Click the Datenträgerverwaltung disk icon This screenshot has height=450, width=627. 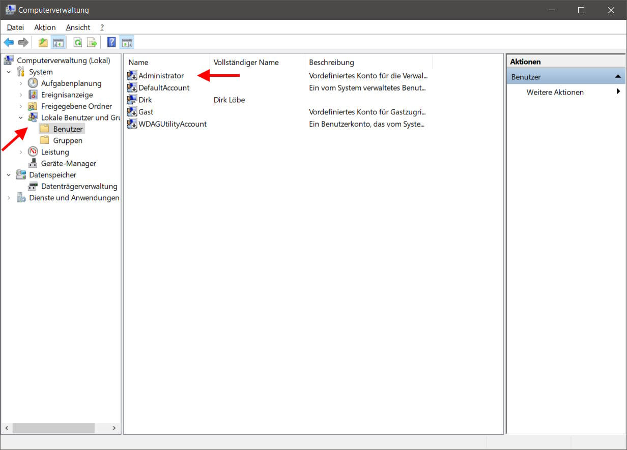click(33, 186)
